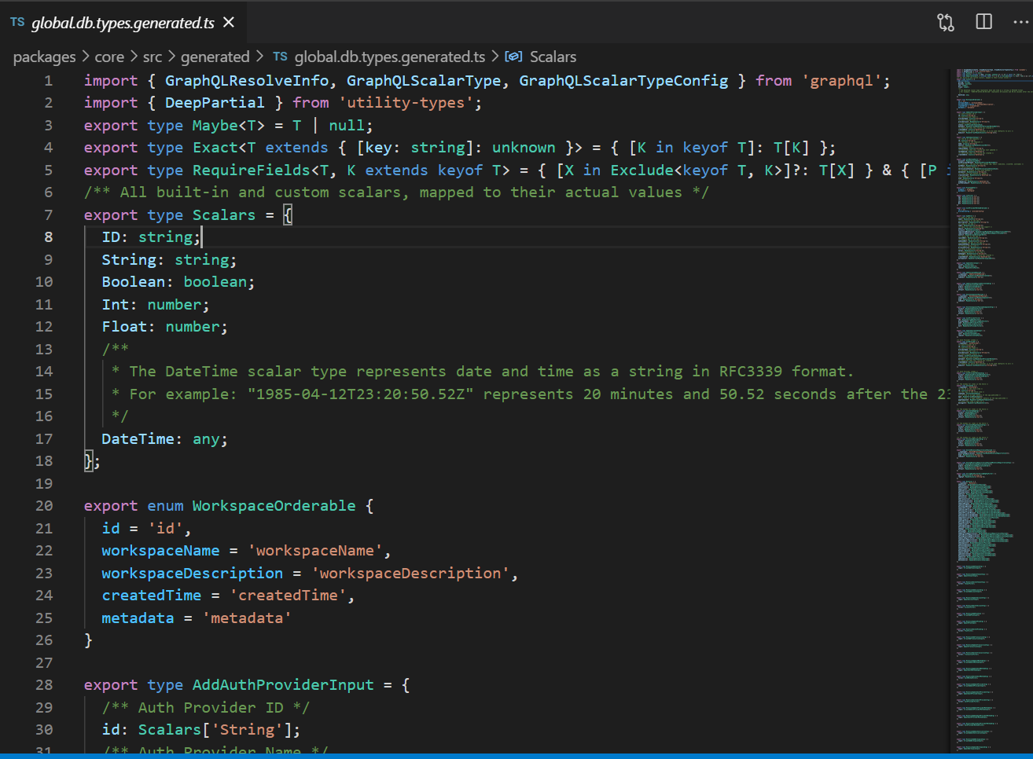The width and height of the screenshot is (1033, 759).
Task: Open the Scalars symbol breadcrumb
Action: pyautogui.click(x=553, y=57)
